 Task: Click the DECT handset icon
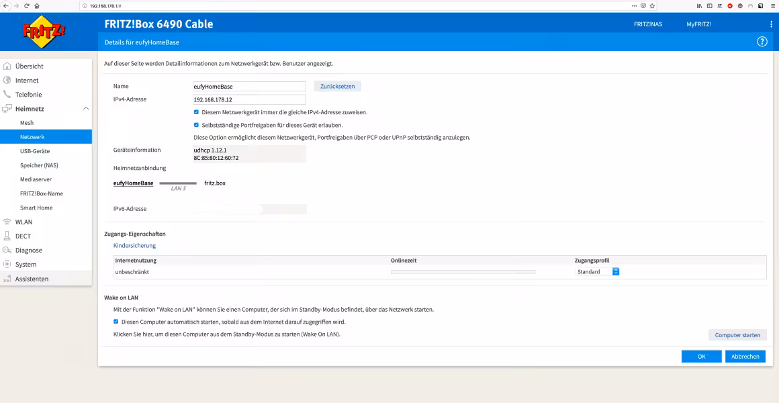(x=7, y=236)
